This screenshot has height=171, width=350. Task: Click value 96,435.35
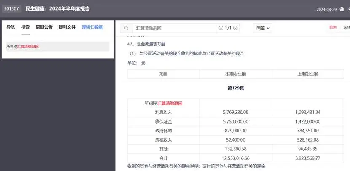(308, 149)
